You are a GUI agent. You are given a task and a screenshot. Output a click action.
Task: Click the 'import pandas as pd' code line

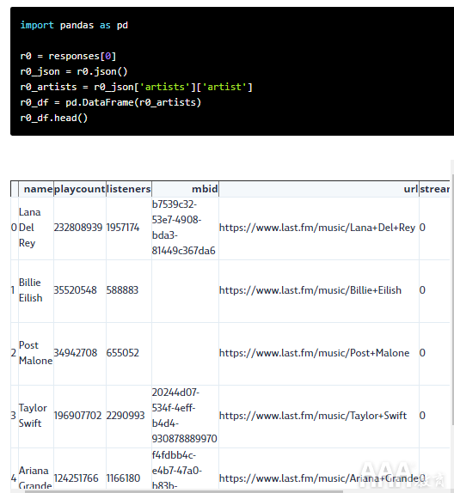tap(74, 25)
